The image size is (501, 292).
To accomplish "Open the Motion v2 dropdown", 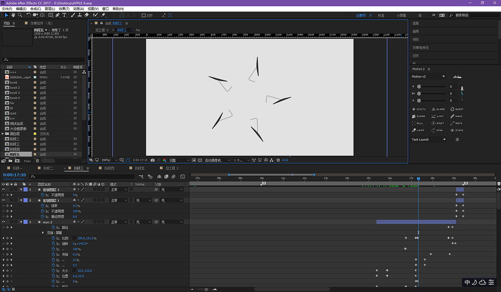I will point(429,77).
